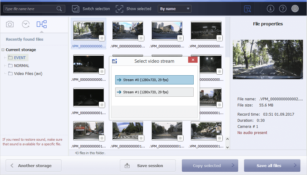Select the EVENT folder in the tree
Image resolution: width=307 pixels, height=175 pixels.
click(18, 58)
